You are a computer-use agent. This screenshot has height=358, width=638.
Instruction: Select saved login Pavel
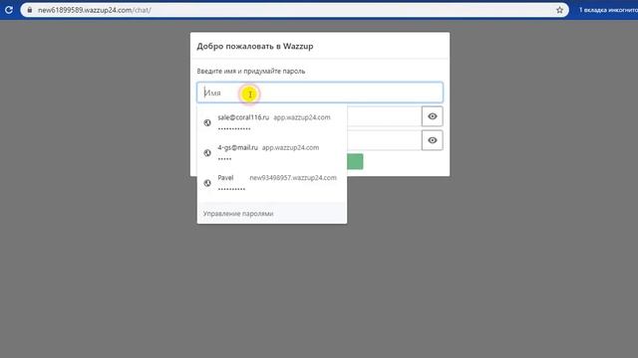272,183
